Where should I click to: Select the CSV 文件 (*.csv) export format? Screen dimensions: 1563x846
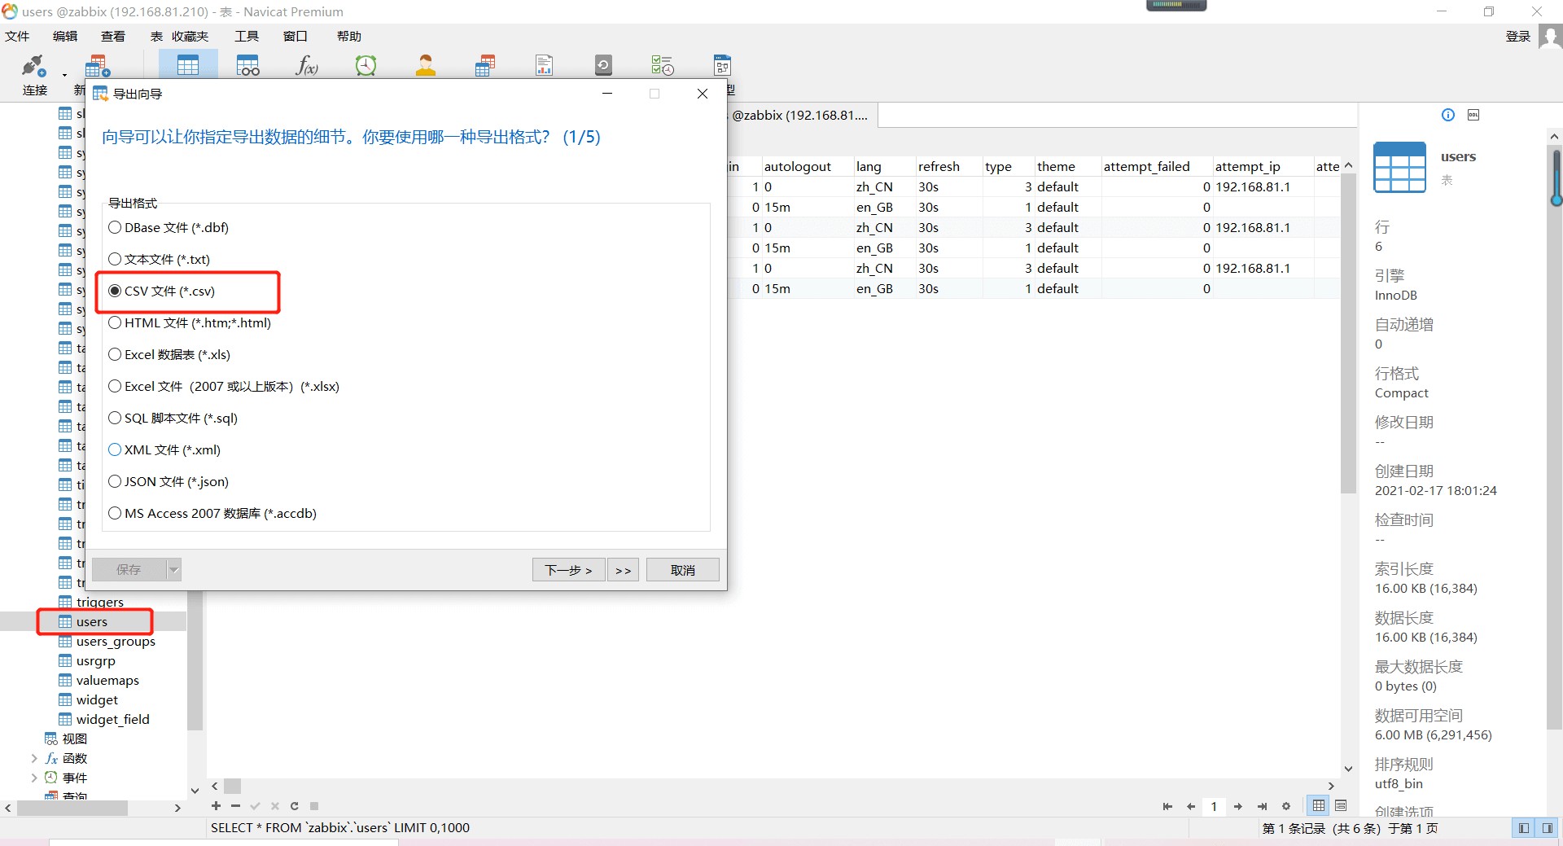[x=115, y=291]
